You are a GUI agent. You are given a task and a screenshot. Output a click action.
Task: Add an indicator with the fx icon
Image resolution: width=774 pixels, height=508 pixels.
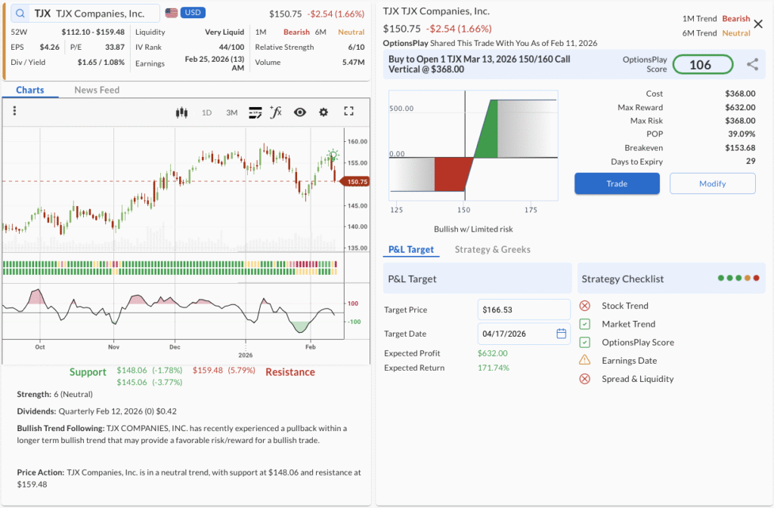pos(276,112)
